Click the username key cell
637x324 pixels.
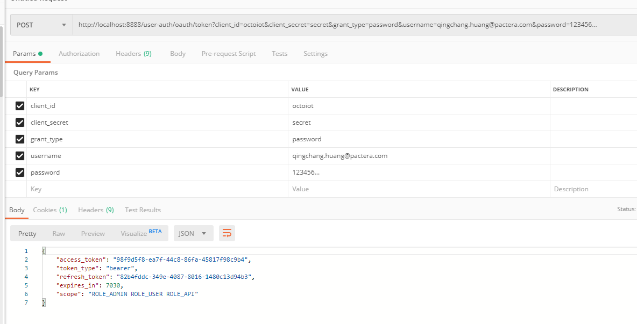(157, 156)
